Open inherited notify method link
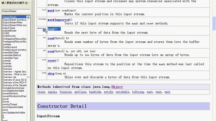The image size is (216, 121). [108, 92]
